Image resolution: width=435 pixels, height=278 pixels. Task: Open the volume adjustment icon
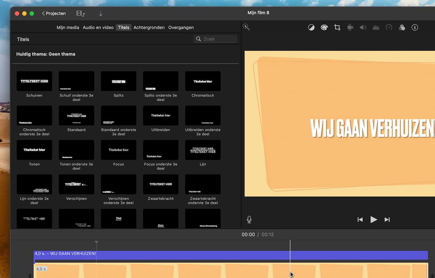(x=363, y=28)
